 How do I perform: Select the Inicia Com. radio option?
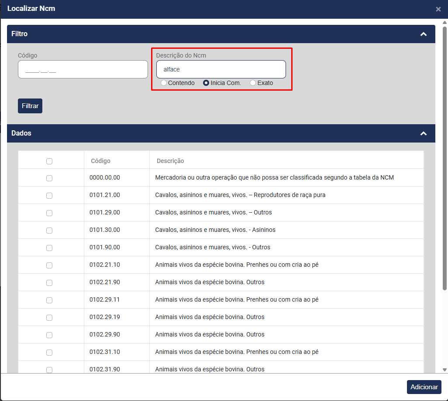pyautogui.click(x=206, y=83)
